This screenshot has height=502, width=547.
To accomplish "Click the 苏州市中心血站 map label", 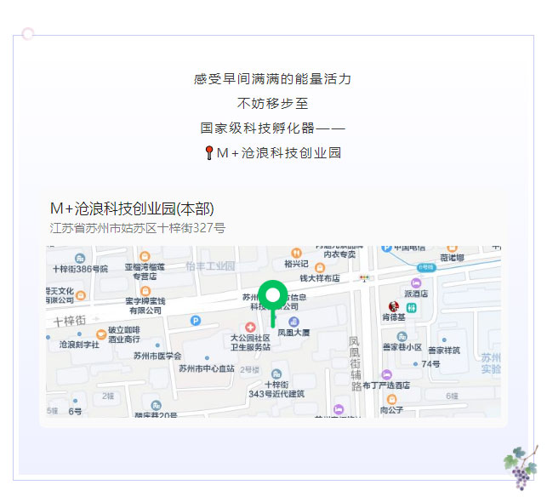I will click(207, 368).
